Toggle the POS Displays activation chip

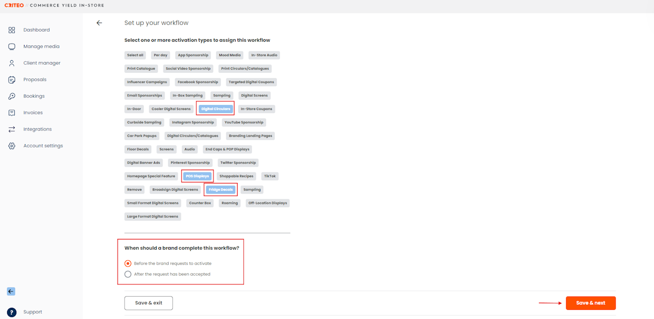tap(197, 176)
